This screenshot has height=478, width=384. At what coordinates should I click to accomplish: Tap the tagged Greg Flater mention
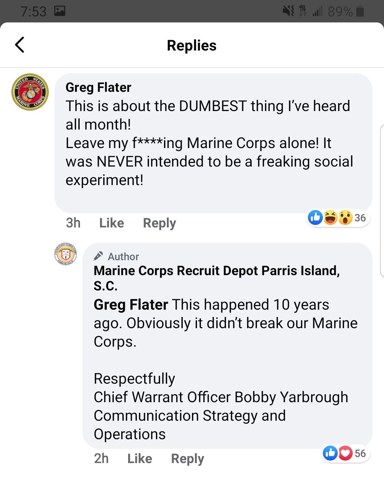tap(130, 305)
